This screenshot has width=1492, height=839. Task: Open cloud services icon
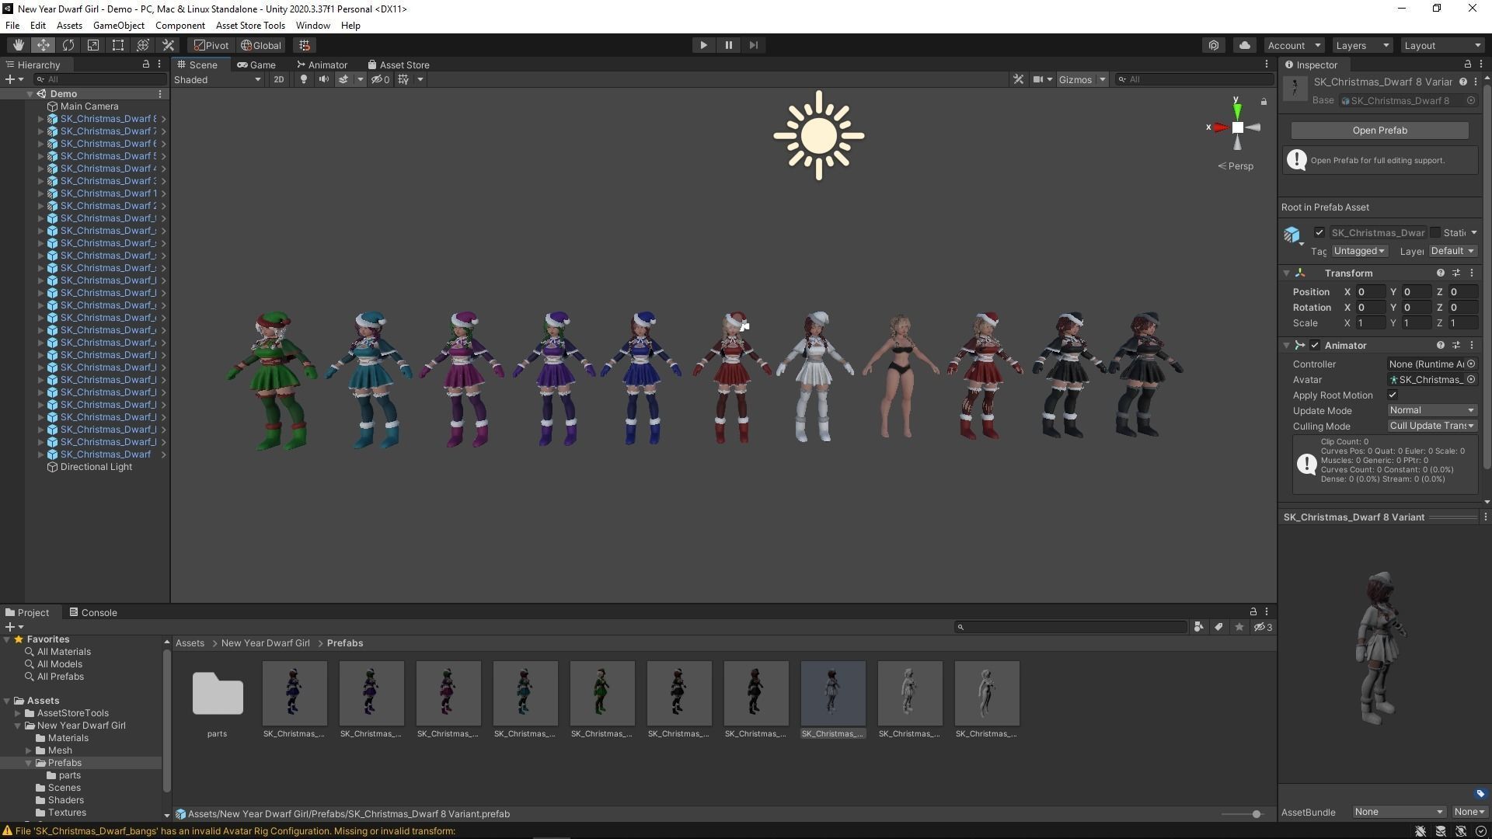(x=1245, y=45)
